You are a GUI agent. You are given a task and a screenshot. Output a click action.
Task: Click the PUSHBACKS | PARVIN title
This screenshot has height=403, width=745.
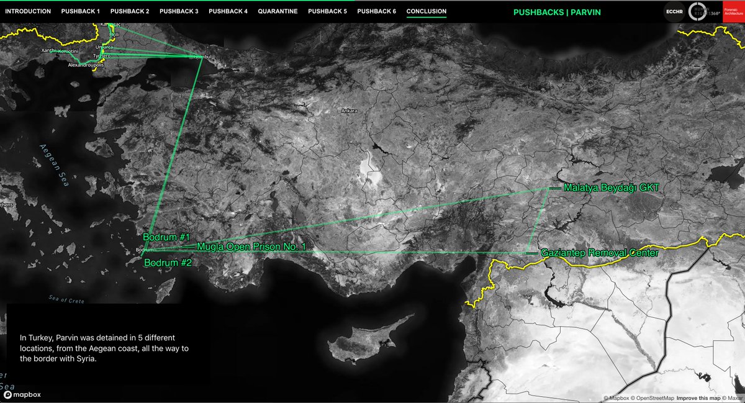(557, 12)
